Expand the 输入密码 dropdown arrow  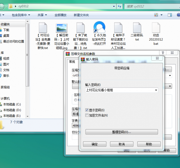point(156,90)
